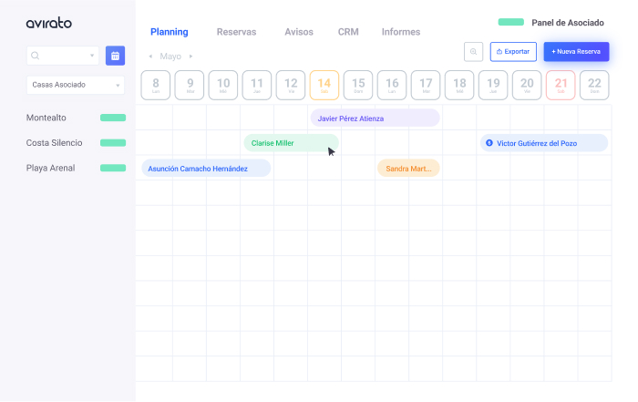This screenshot has height=402, width=638.
Task: Open the Informes tab
Action: click(x=400, y=32)
